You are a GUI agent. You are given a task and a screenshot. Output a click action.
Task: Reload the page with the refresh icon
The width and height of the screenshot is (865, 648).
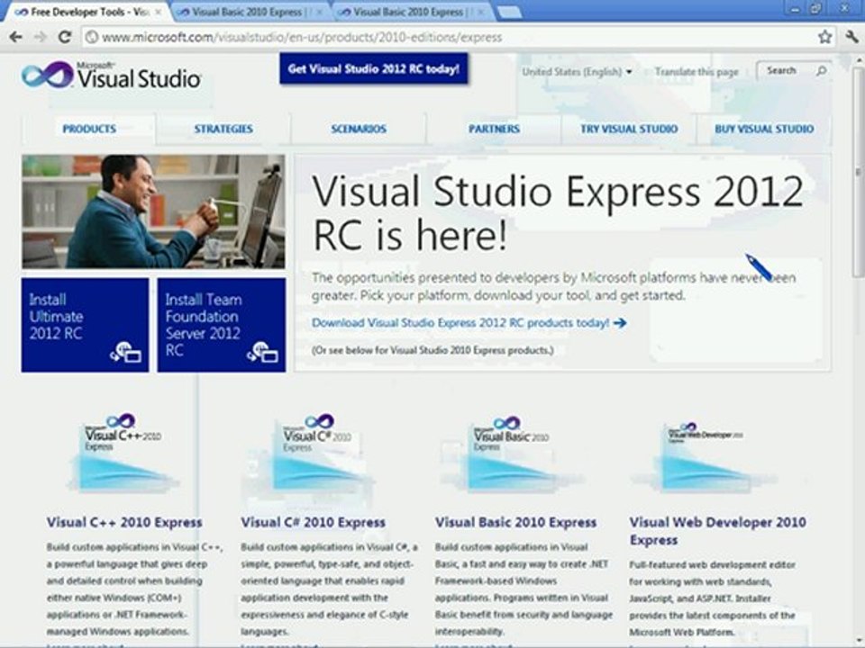pyautogui.click(x=65, y=37)
